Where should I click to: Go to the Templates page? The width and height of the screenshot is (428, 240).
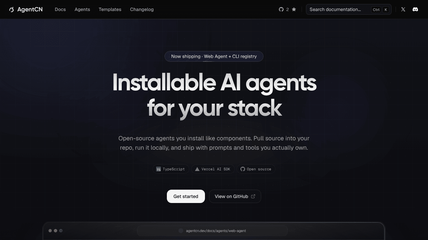click(x=110, y=9)
